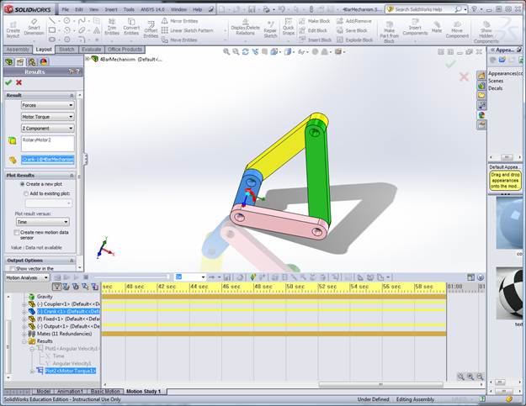Open the Plot result versus Time dropdown
This screenshot has width=526, height=406.
tap(43, 222)
